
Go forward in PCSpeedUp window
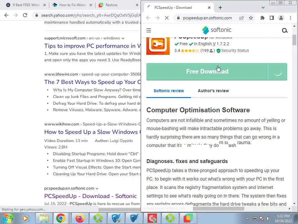(x=157, y=18)
